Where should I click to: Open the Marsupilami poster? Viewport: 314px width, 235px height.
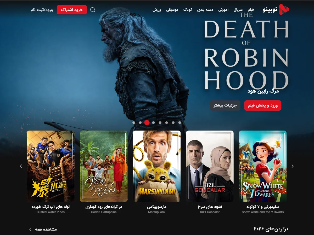pyautogui.click(x=157, y=166)
